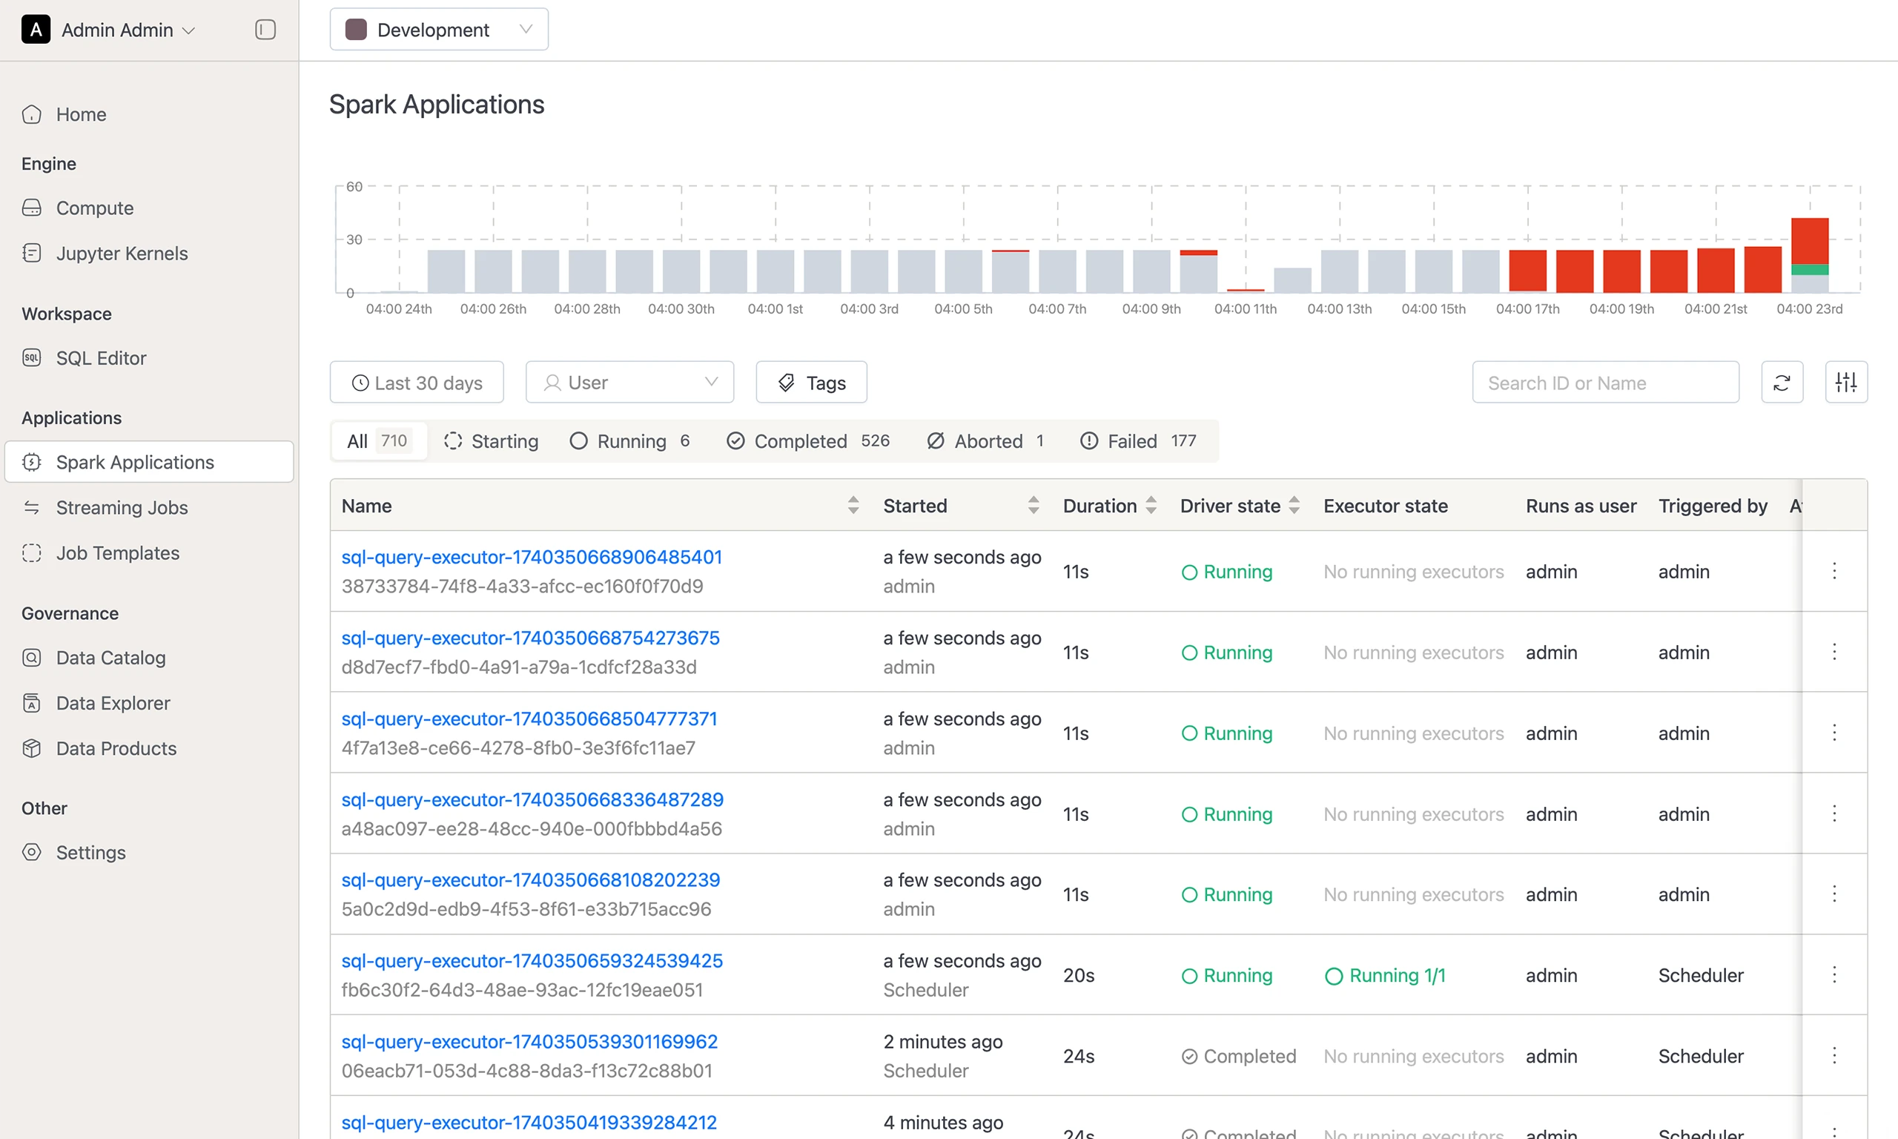1898x1139 pixels.
Task: Open row actions for sql-query-executor-1740350668108202239
Action: 1834,894
